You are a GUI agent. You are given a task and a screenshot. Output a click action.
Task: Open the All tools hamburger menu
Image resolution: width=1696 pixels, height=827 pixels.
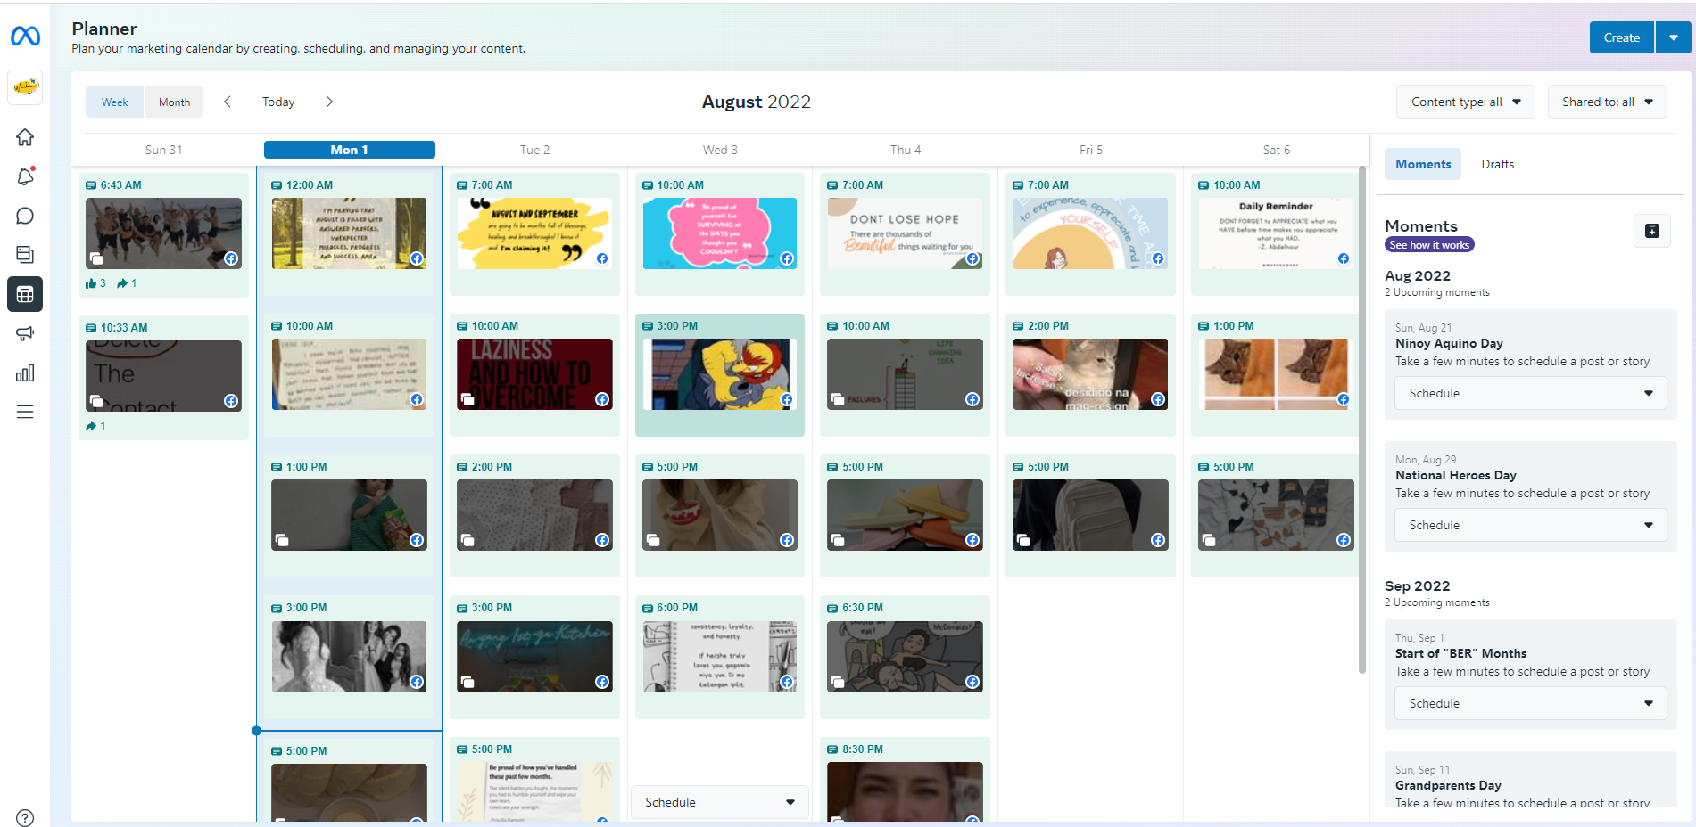point(25,412)
